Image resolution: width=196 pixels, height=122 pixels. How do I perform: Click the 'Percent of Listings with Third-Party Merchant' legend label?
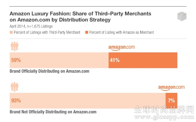pyautogui.click(x=47, y=32)
